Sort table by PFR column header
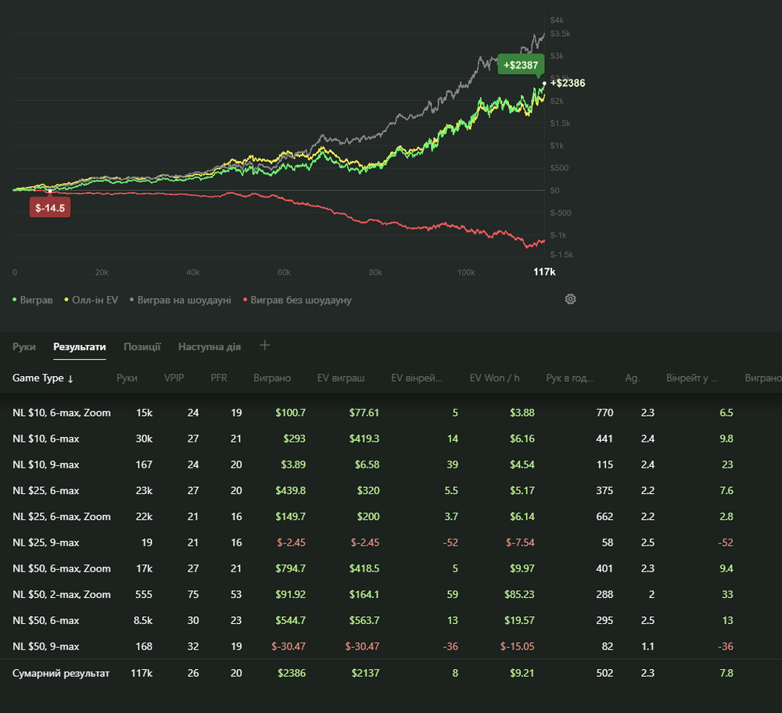 tap(219, 378)
